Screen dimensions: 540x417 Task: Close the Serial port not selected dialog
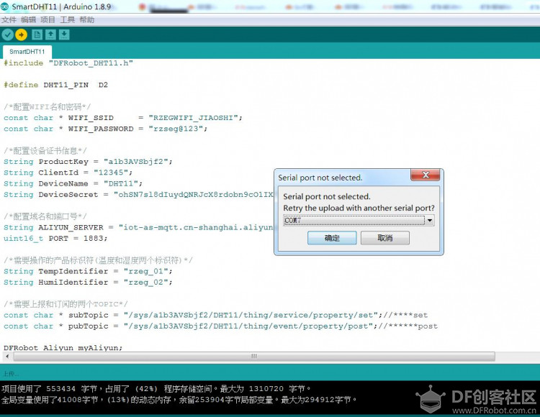point(426,175)
